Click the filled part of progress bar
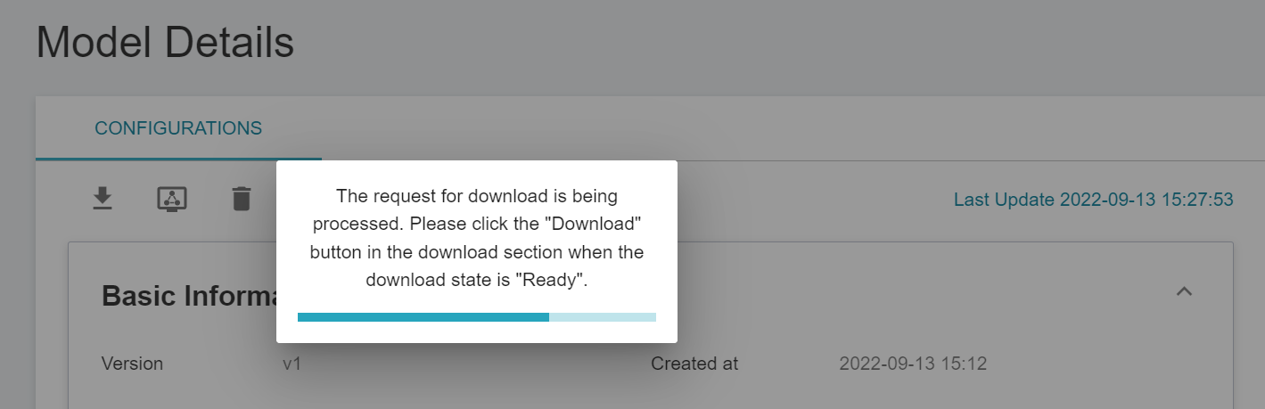This screenshot has width=1265, height=409. (x=423, y=317)
